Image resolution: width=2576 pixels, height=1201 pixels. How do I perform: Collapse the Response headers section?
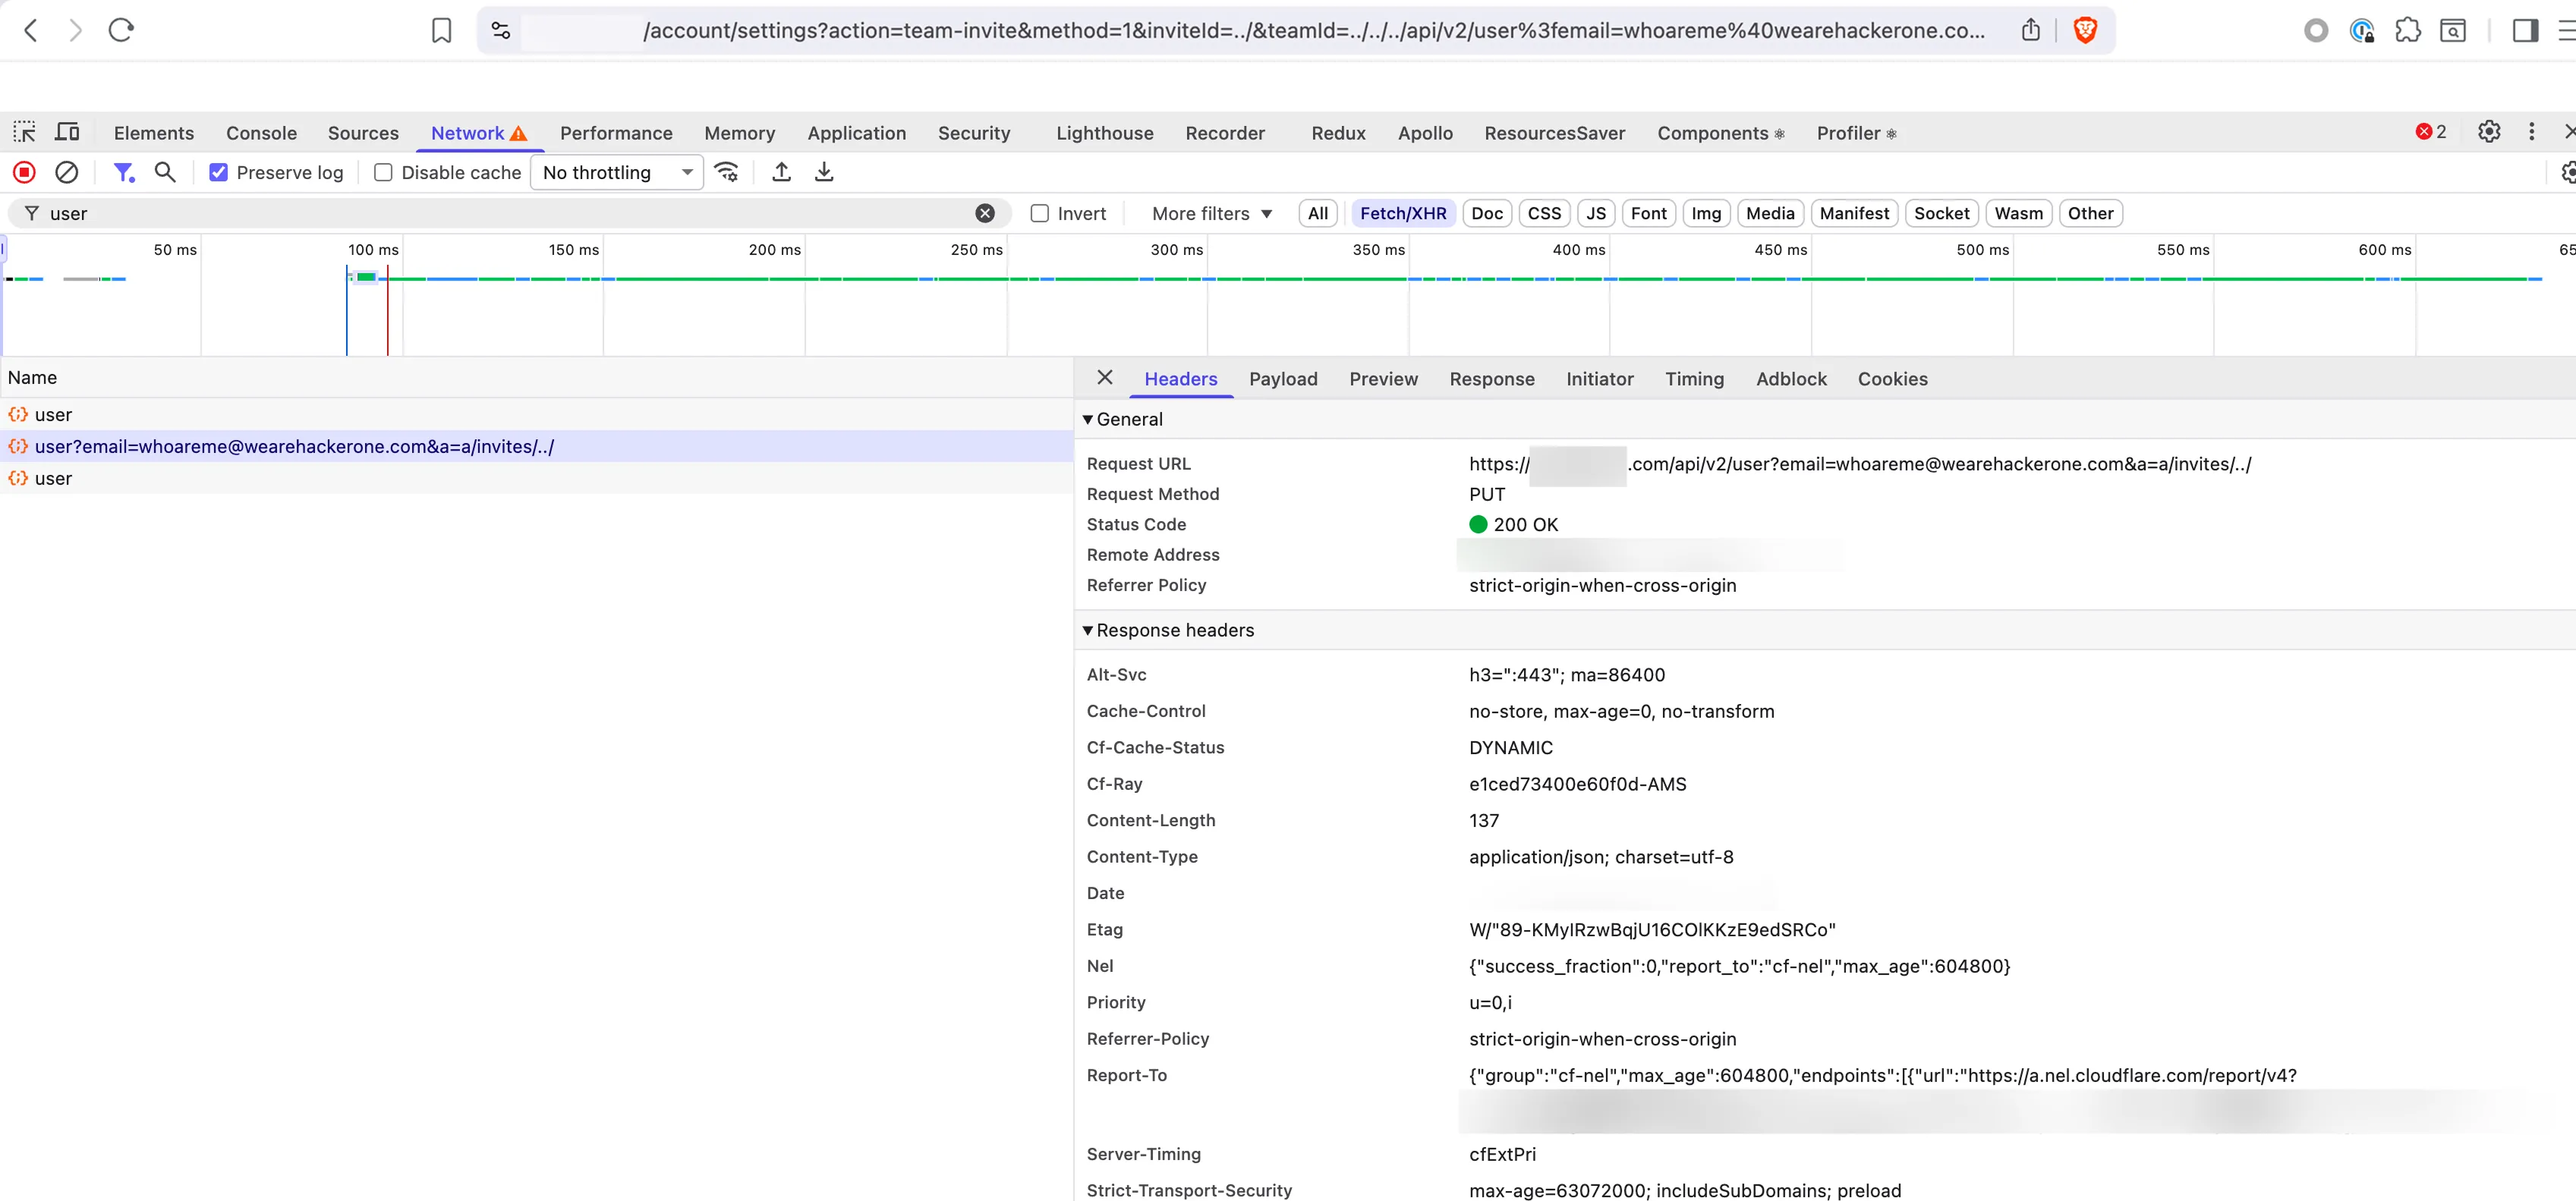click(1088, 630)
